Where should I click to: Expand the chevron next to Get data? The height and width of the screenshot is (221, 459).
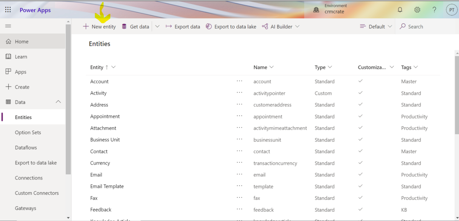157,26
